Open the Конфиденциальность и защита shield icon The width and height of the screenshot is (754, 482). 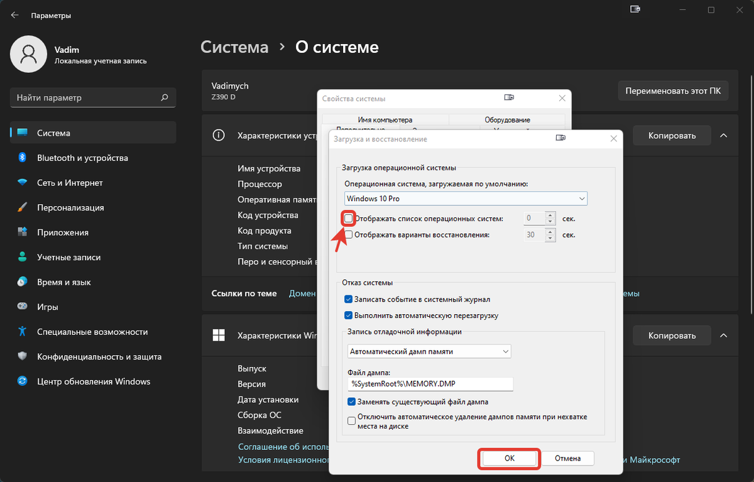click(23, 356)
